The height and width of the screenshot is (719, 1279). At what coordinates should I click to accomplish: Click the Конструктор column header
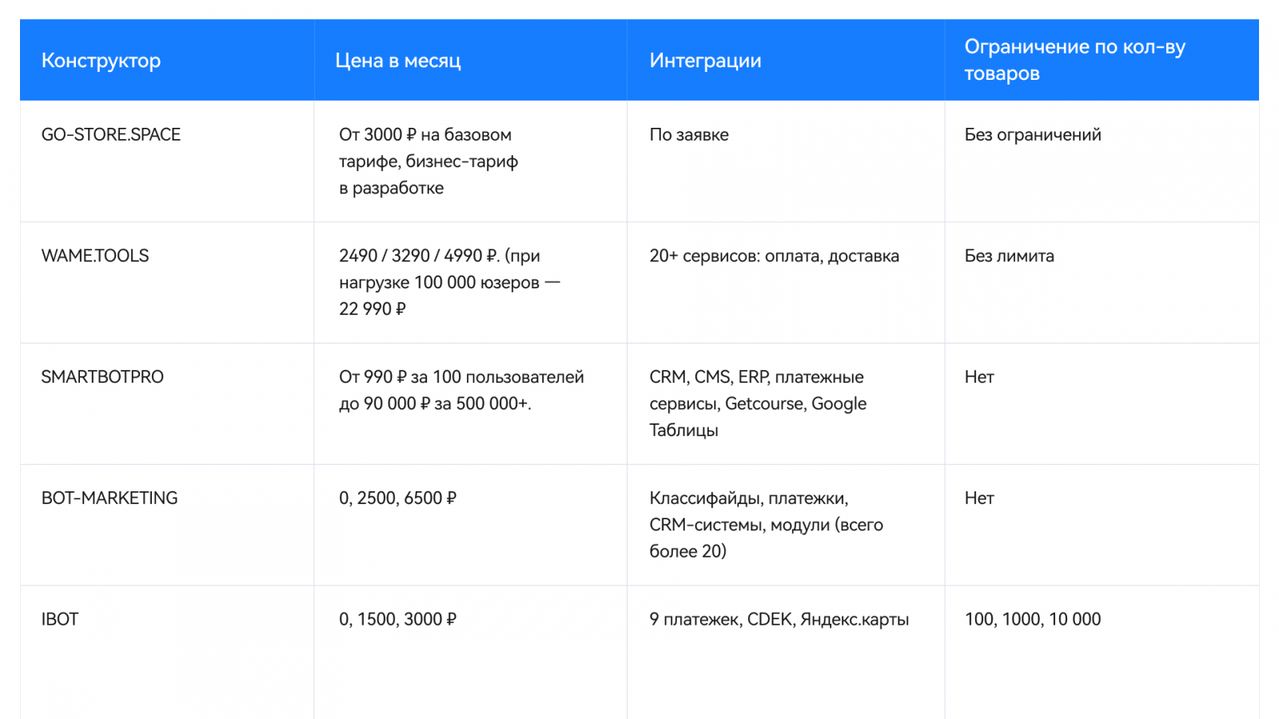[x=101, y=61]
